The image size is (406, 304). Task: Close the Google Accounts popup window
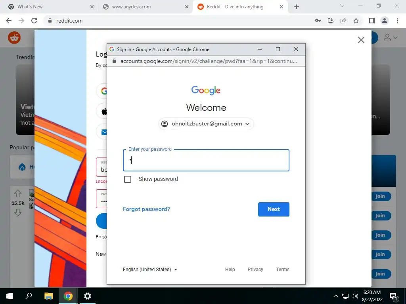point(296,49)
